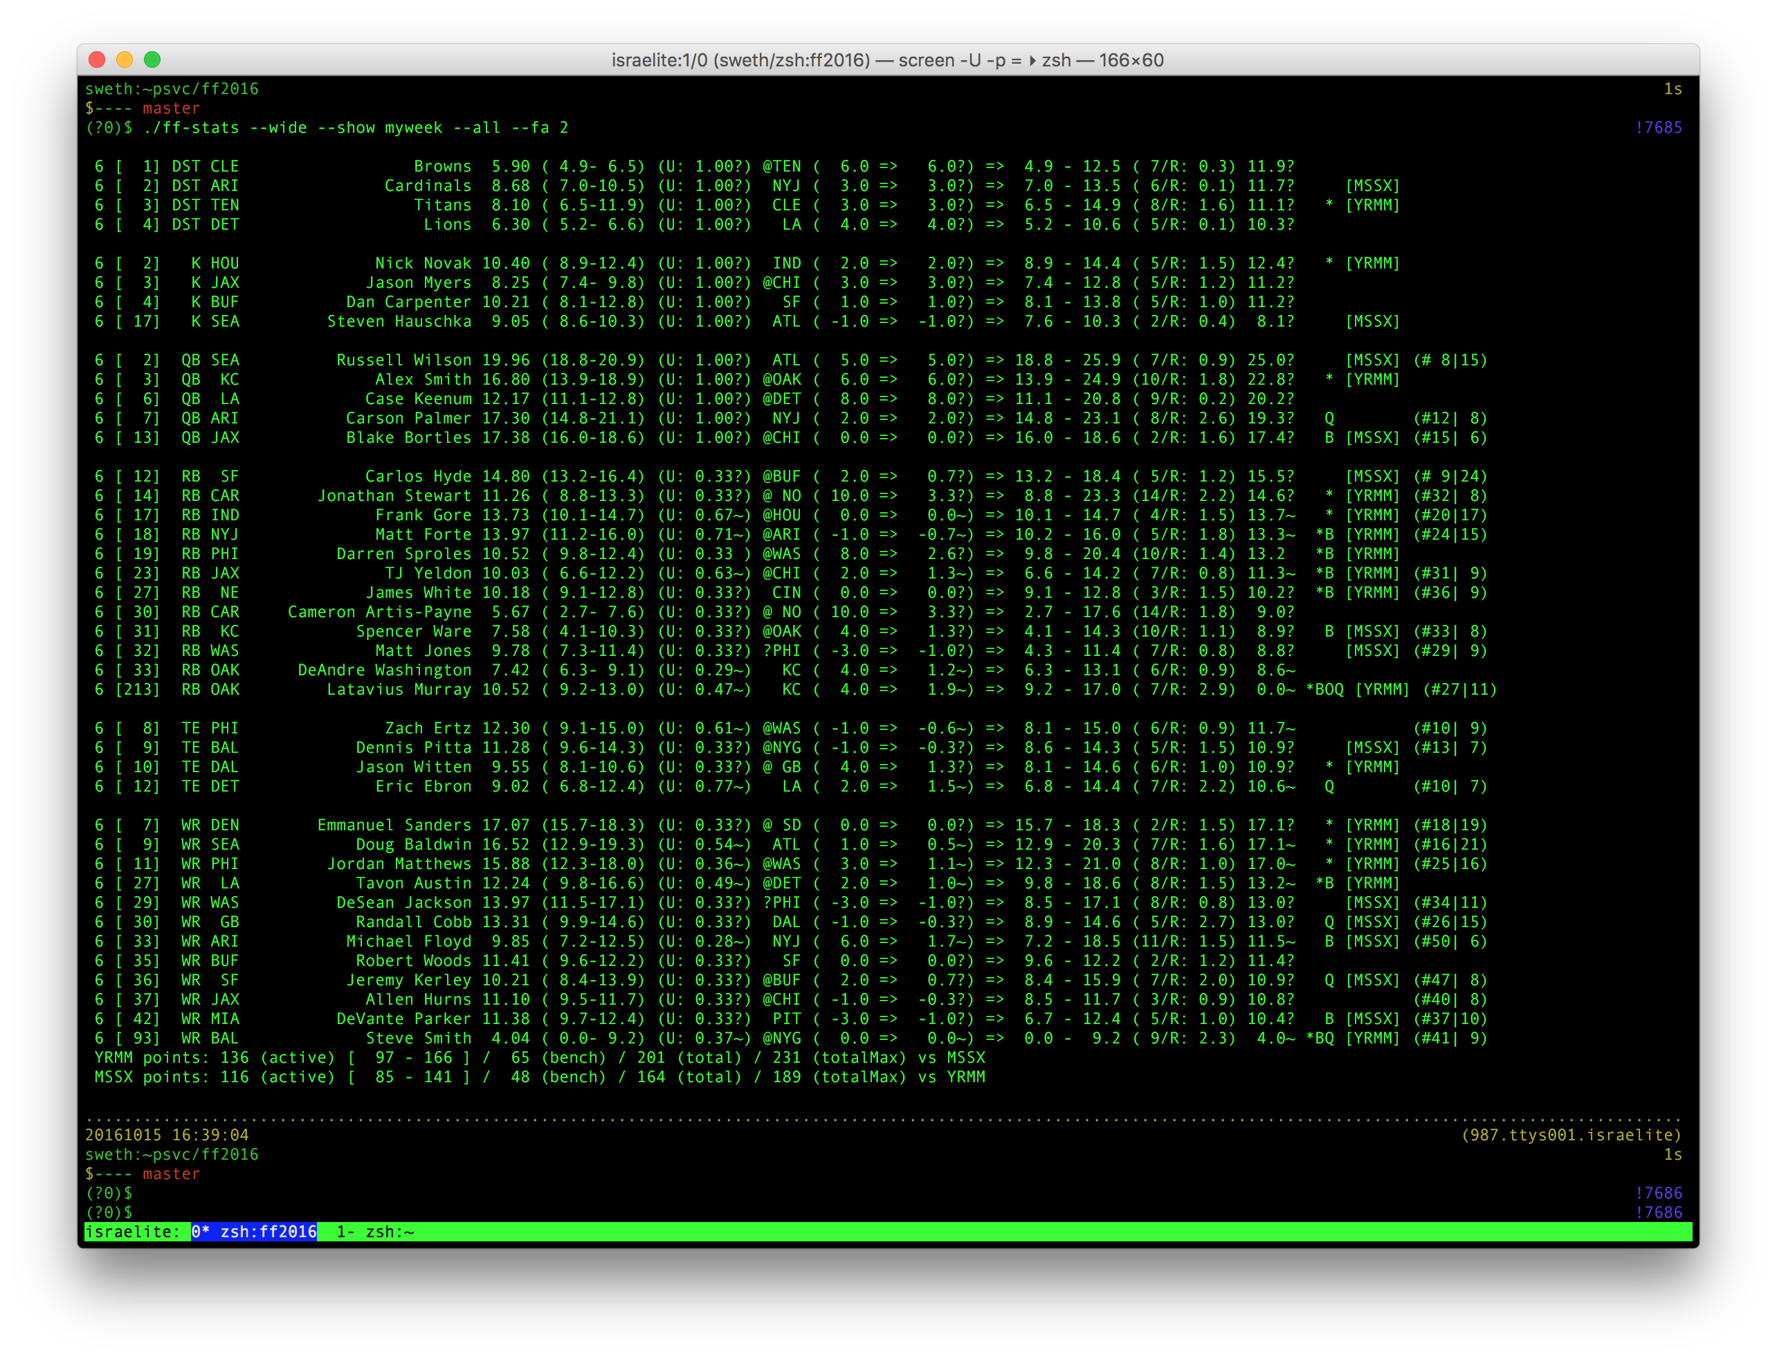The image size is (1777, 1359).
Task: Click the Latavius Murray RB row
Action: (x=399, y=689)
